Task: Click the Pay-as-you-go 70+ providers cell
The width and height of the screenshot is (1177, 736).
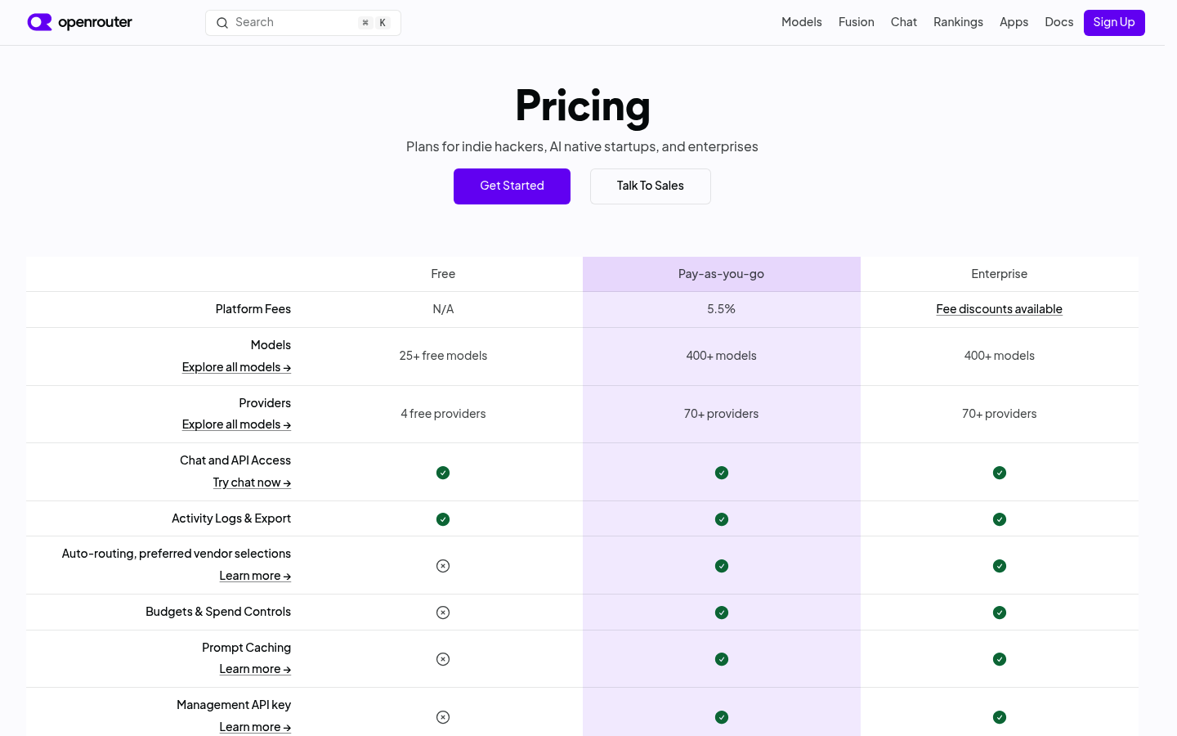Action: pyautogui.click(x=721, y=414)
